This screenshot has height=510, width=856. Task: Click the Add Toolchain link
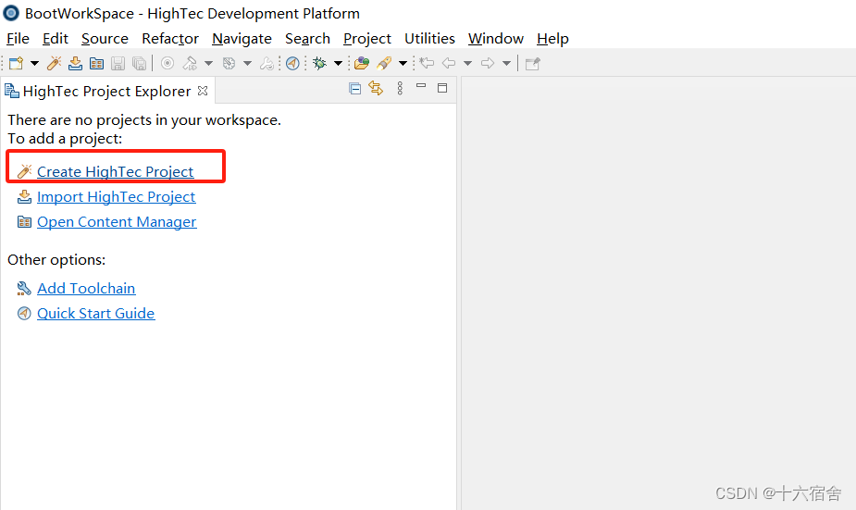click(86, 288)
